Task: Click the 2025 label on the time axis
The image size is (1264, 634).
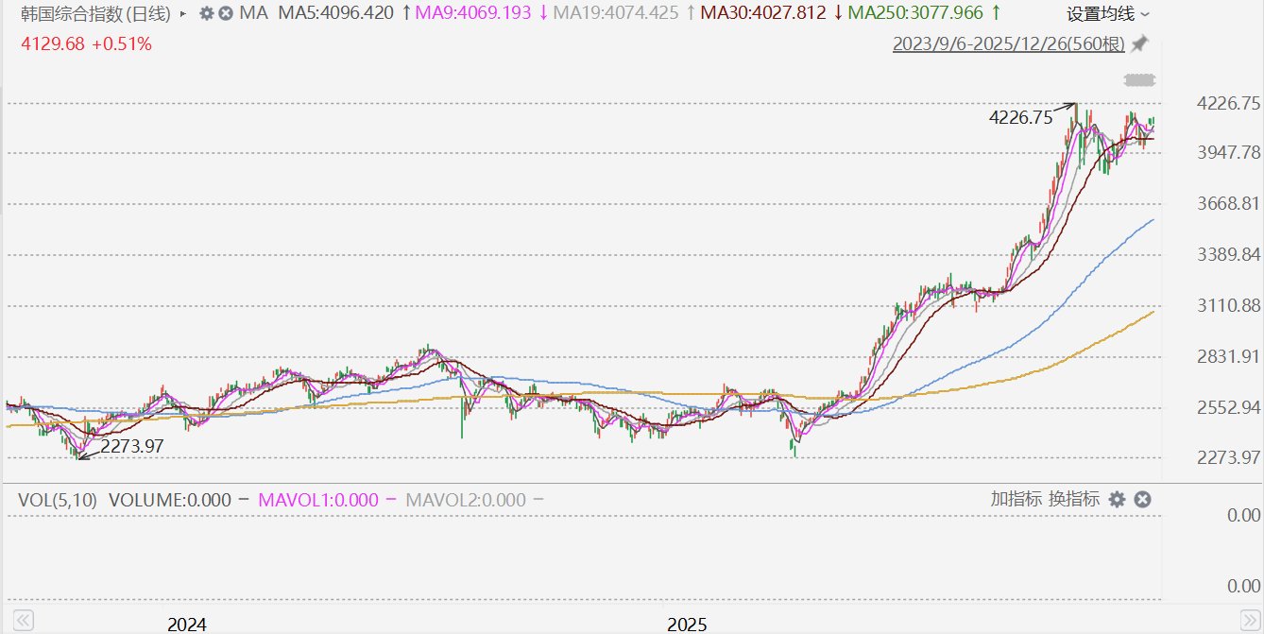Action: [x=687, y=625]
